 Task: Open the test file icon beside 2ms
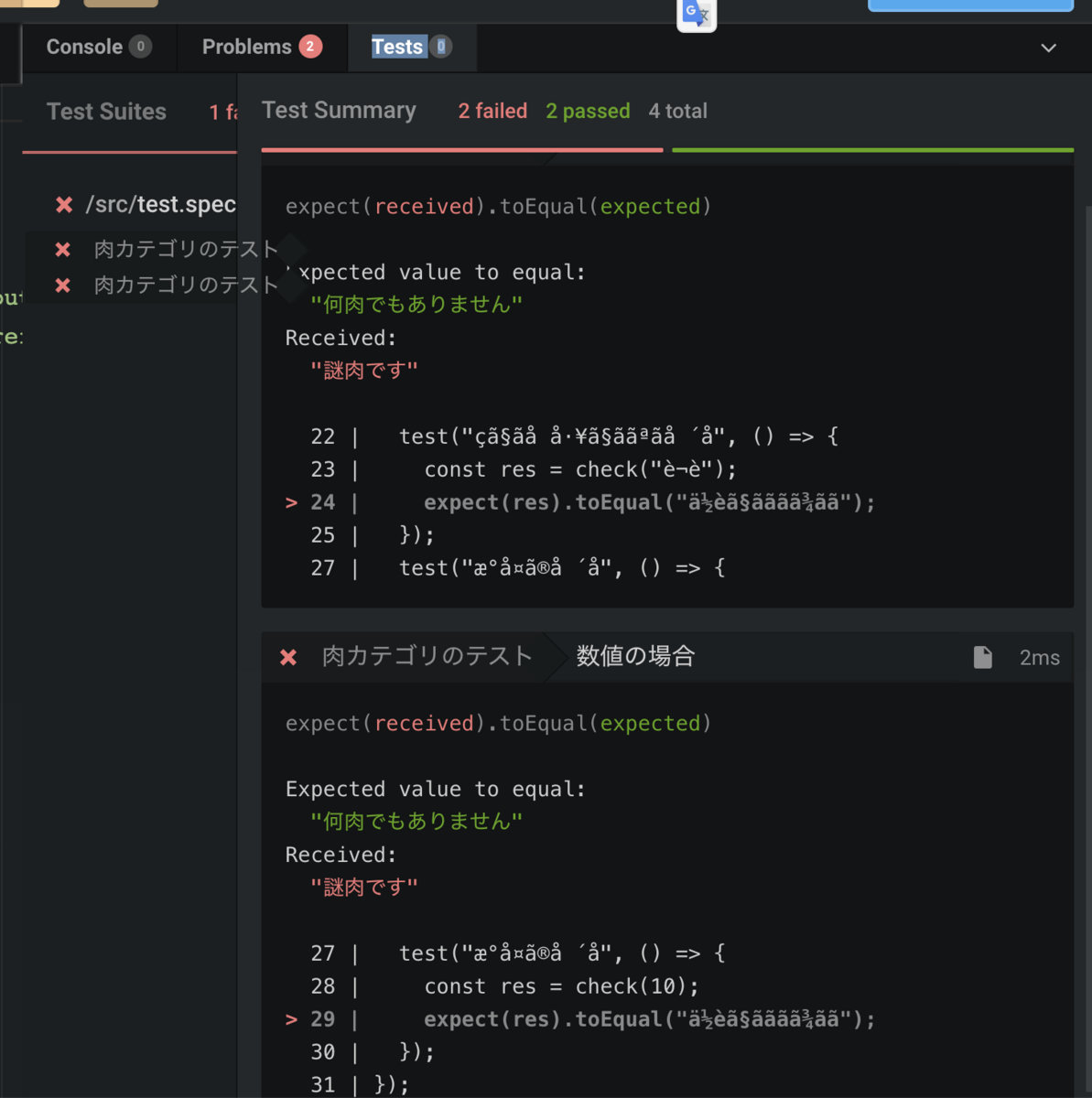click(x=982, y=657)
